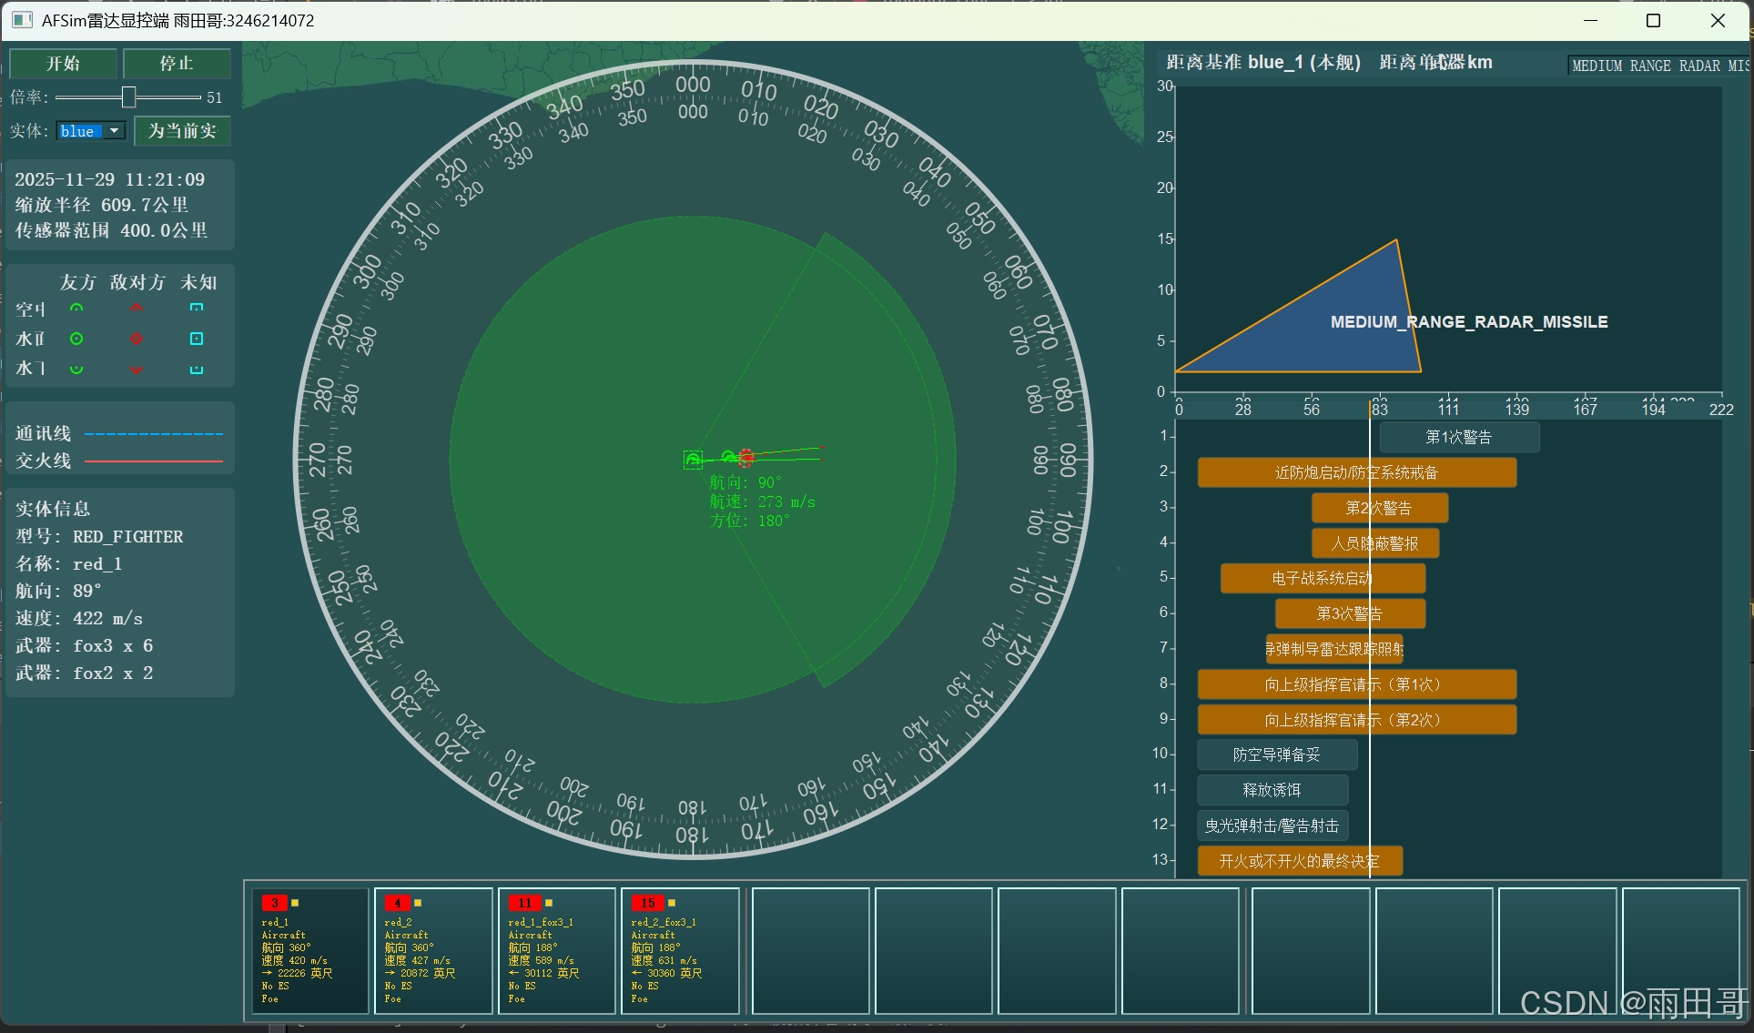Select the red_1 track card numbered 3
This screenshot has height=1033, width=1754.
click(310, 950)
